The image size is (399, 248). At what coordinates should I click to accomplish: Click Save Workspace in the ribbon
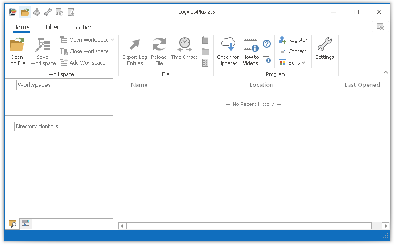[x=43, y=52]
